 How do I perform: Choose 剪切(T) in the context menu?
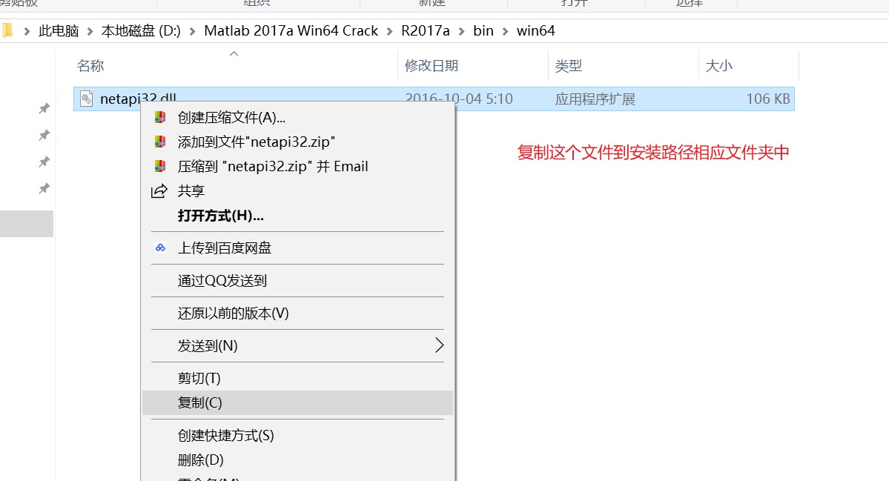pos(199,378)
